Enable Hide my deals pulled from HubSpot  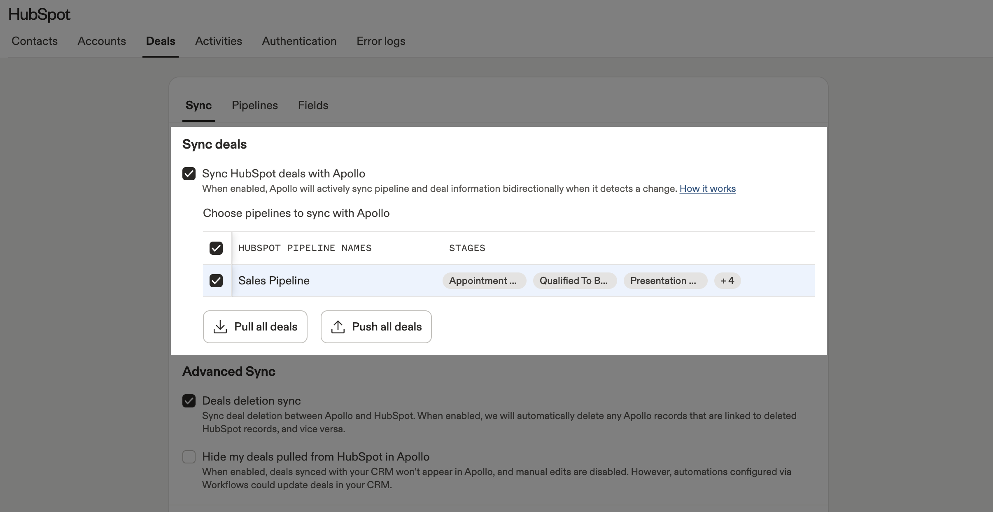(189, 457)
